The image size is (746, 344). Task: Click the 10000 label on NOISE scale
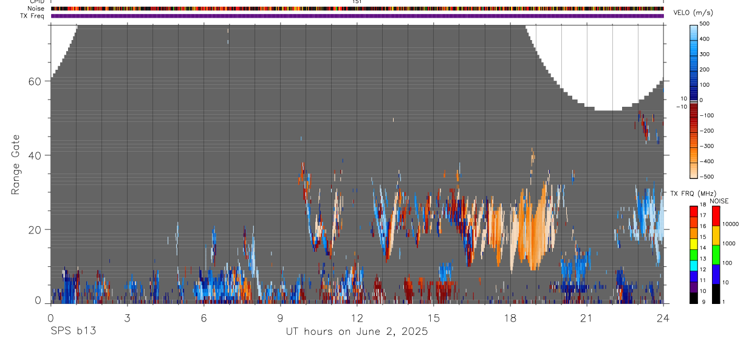730,224
